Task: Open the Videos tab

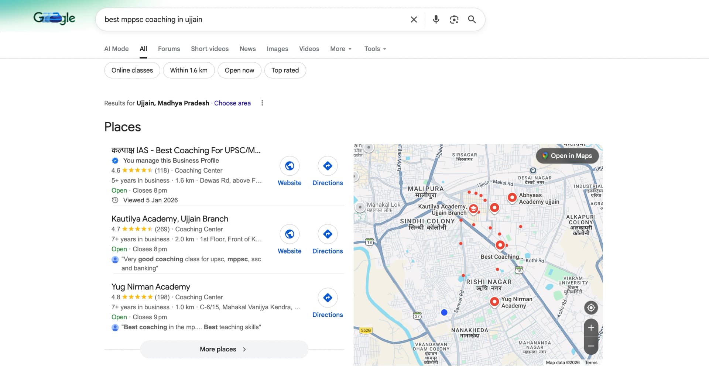Action: coord(309,49)
